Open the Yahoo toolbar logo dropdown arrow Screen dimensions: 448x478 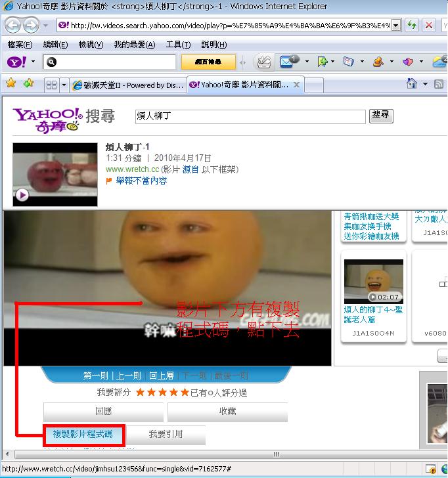click(34, 62)
